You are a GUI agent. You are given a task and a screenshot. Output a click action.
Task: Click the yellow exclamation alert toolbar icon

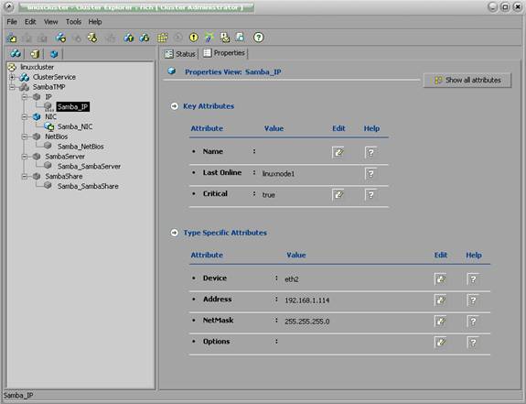194,38
